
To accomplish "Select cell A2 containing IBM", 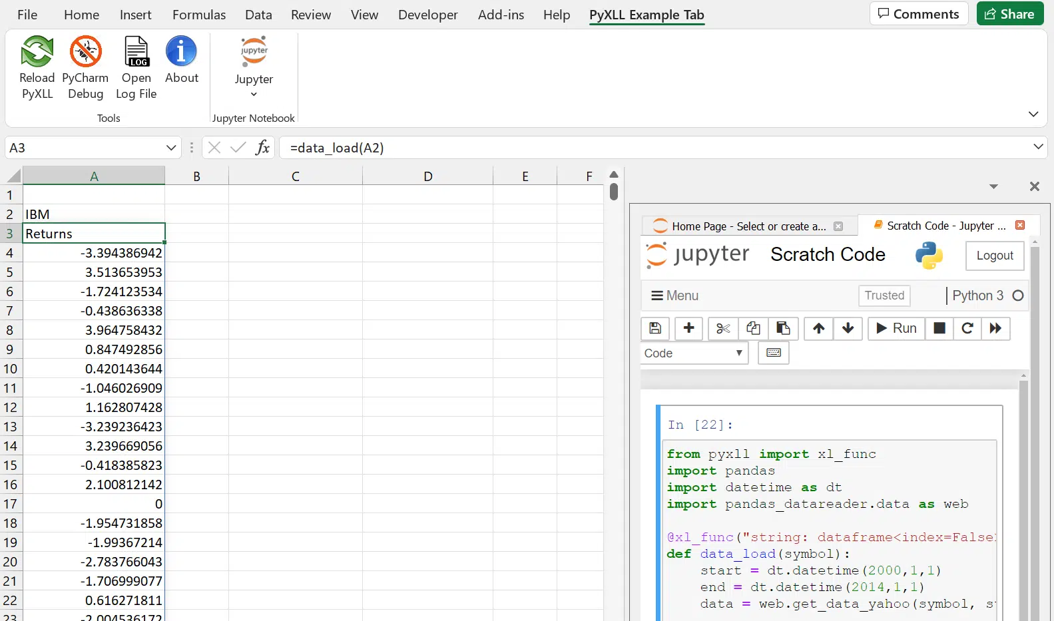I will coord(94,214).
